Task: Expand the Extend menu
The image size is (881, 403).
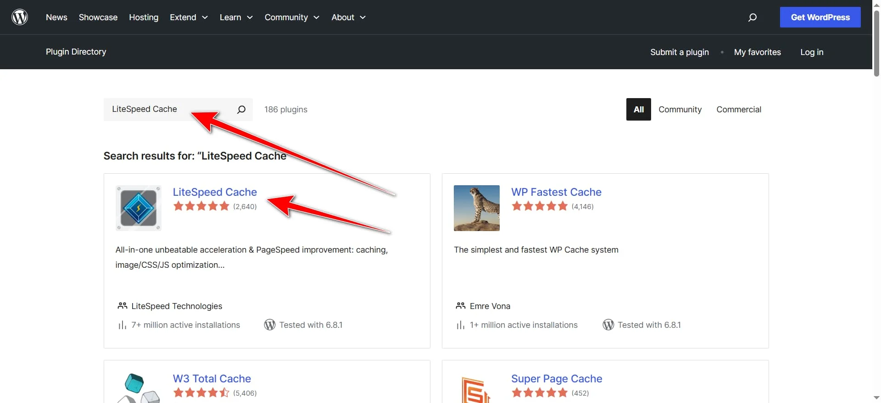Action: coord(189,17)
